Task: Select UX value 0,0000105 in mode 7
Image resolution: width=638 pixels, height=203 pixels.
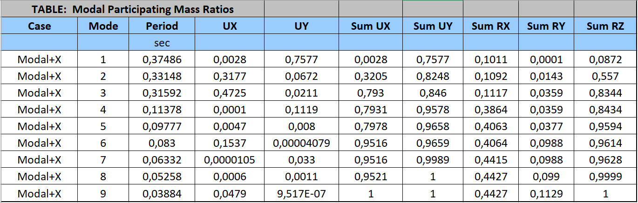Action: 230,160
